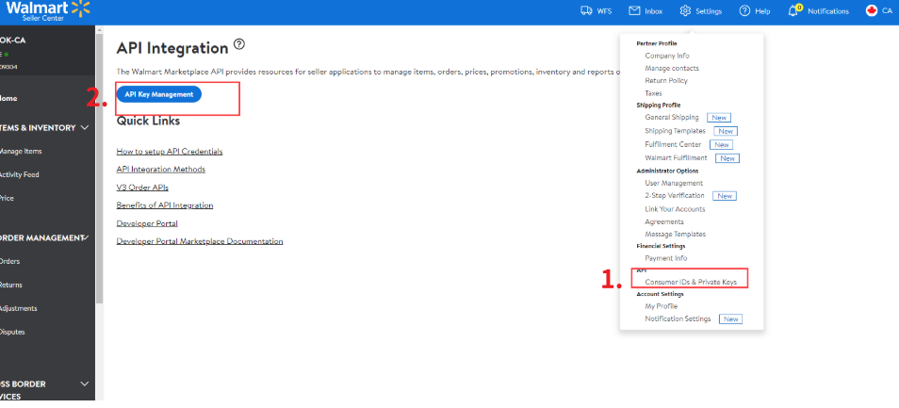Select Consumer IDs & Private Keys entry
Viewport: 899px width, 408px height.
click(x=691, y=282)
